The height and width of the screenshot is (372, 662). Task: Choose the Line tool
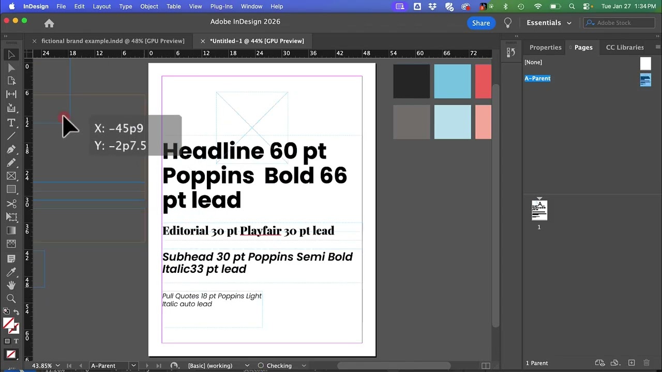point(11,136)
